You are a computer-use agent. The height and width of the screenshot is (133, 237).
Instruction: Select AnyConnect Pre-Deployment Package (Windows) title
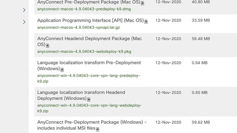point(92,125)
